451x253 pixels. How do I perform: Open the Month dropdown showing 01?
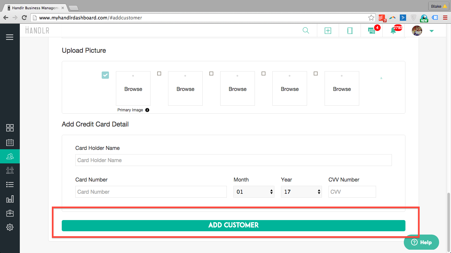point(254,192)
